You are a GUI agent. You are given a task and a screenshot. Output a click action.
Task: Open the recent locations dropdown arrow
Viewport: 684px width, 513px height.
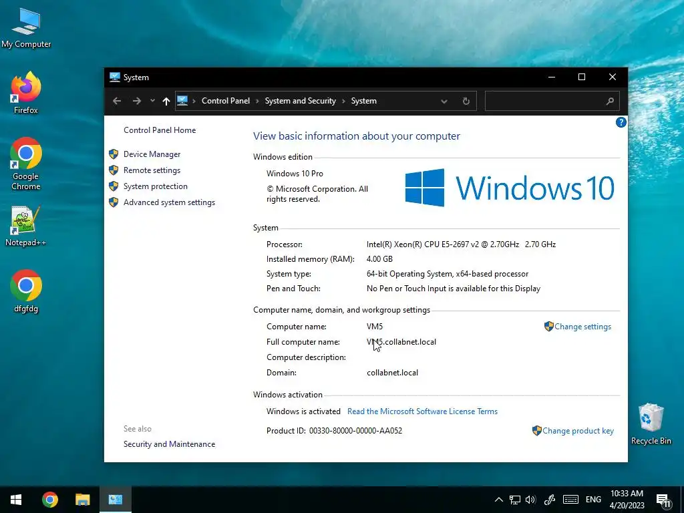coord(152,101)
